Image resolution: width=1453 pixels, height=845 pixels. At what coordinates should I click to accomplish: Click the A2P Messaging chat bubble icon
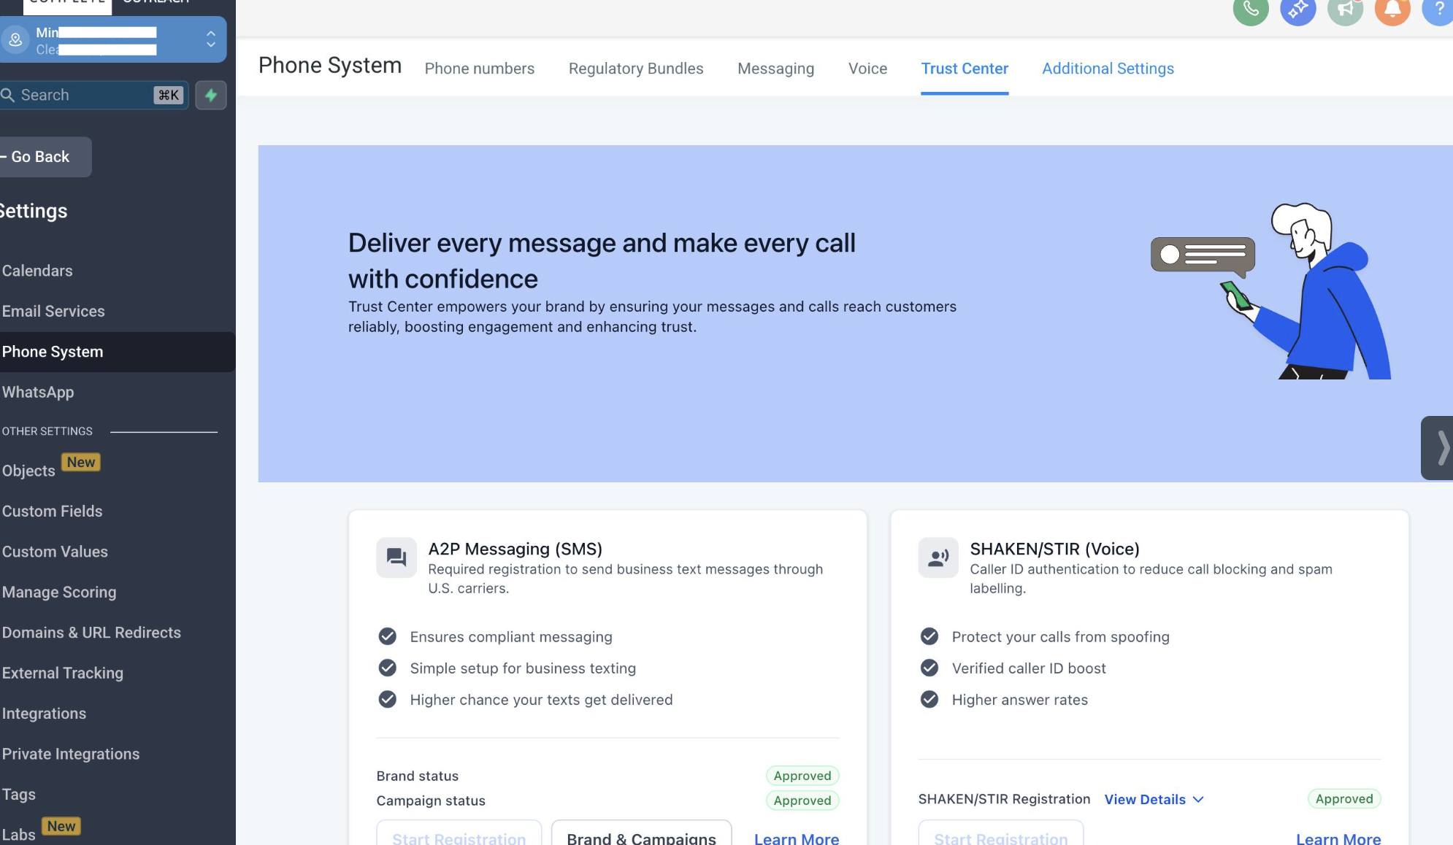[396, 557]
